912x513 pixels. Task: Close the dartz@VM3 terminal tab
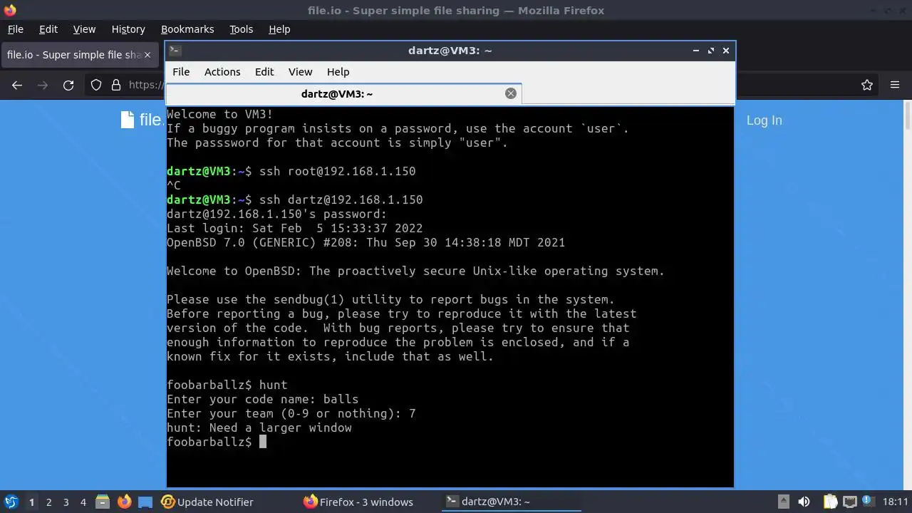[510, 93]
